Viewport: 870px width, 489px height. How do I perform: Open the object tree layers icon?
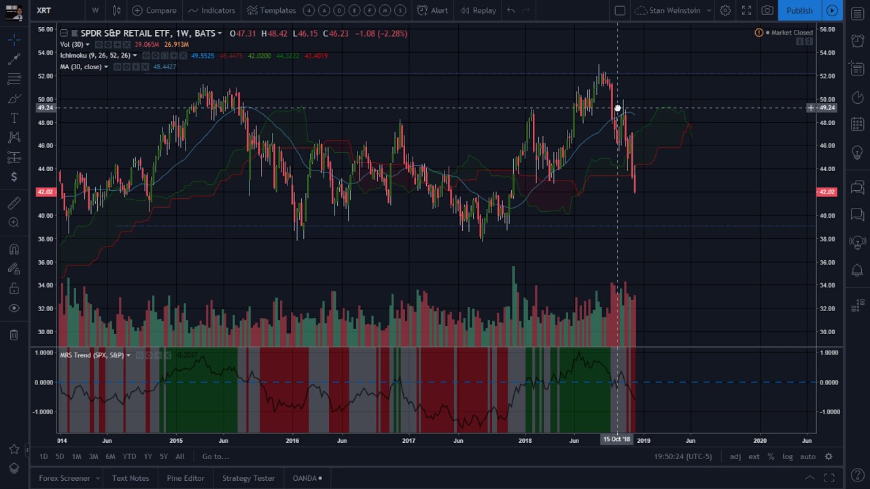pyautogui.click(x=14, y=469)
